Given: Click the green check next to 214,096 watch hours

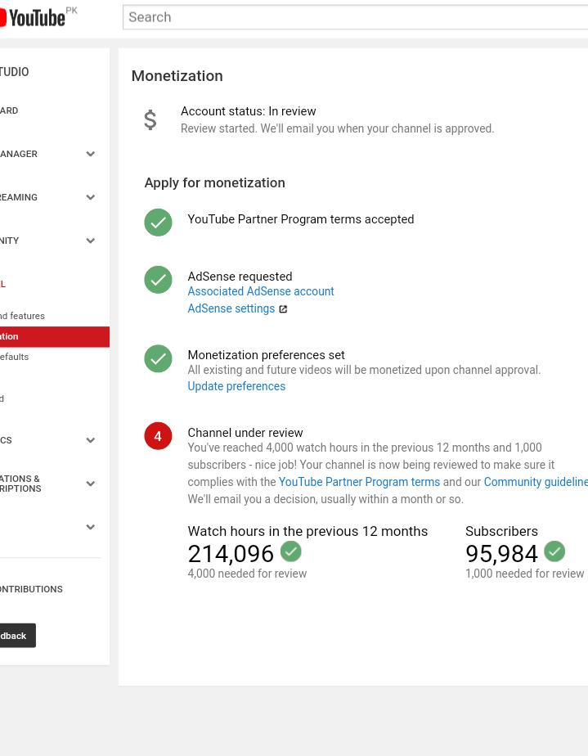Looking at the screenshot, I should pos(290,551).
